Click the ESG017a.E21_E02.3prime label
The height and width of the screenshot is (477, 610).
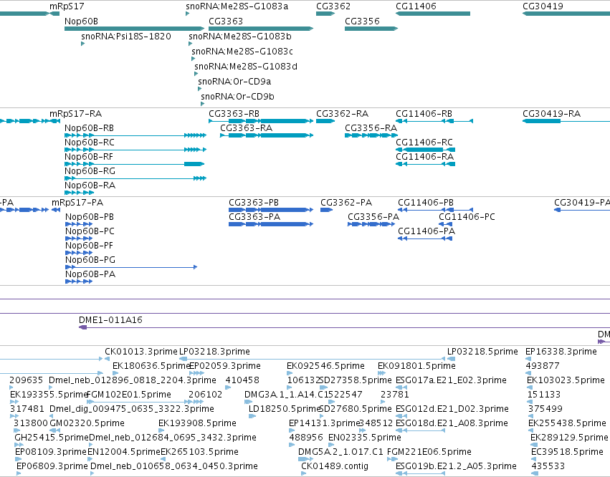click(x=452, y=380)
